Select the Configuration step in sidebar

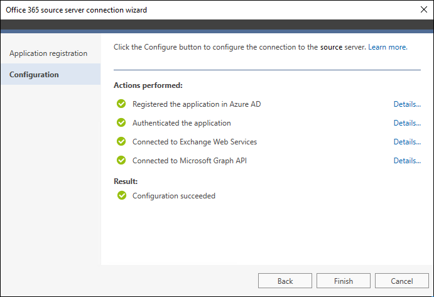pyautogui.click(x=51, y=74)
